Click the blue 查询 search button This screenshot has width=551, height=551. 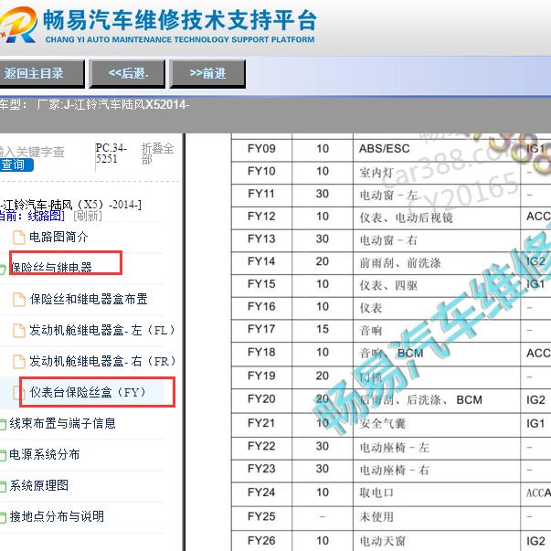point(16,164)
